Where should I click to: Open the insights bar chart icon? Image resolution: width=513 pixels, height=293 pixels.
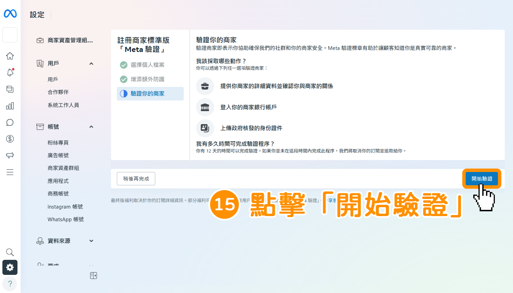pyautogui.click(x=10, y=106)
